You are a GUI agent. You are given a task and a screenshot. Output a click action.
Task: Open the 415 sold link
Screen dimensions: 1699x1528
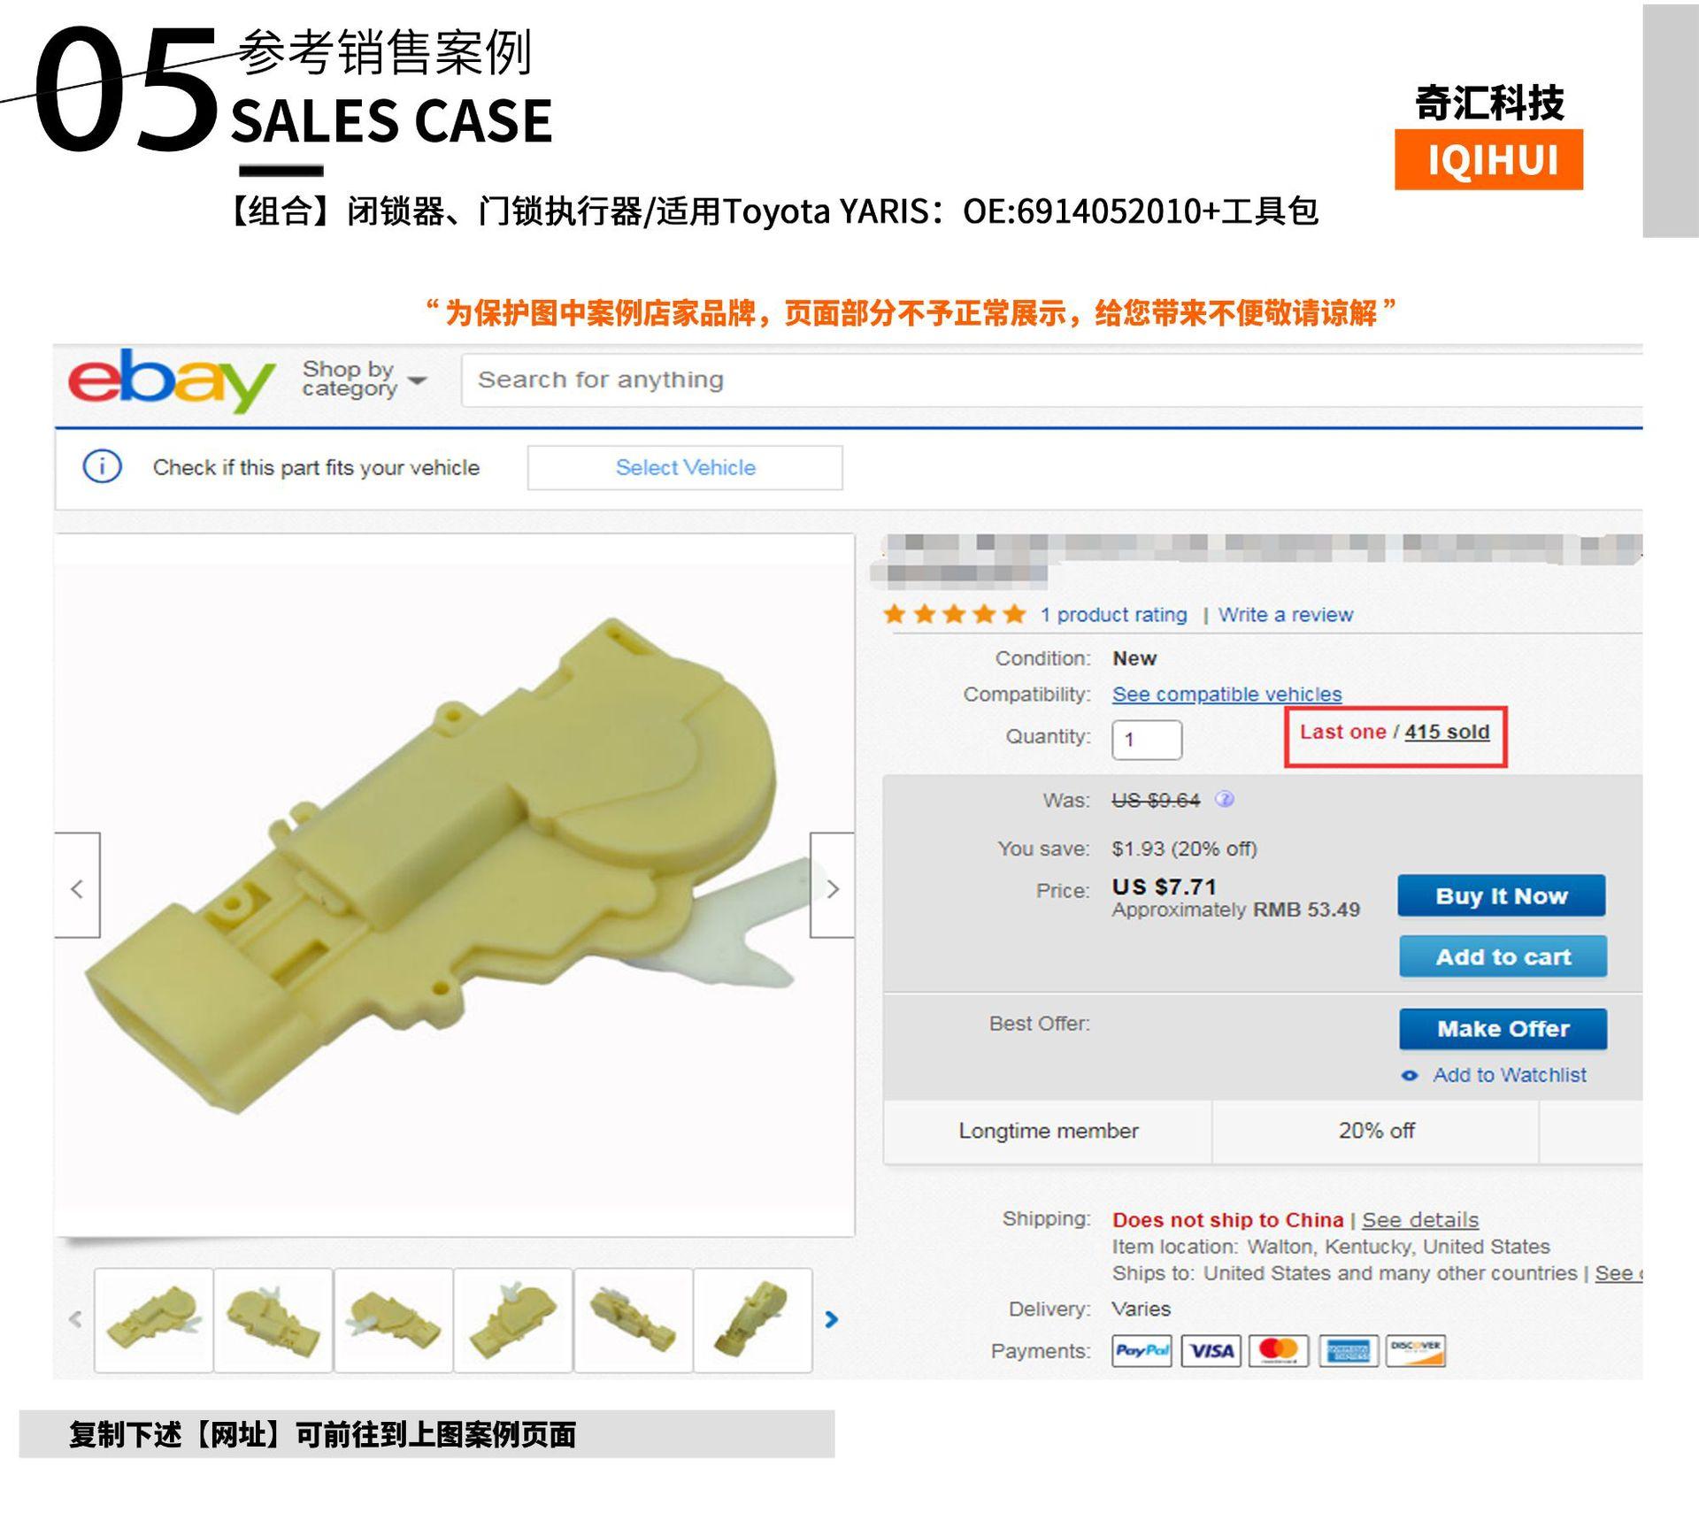click(x=1447, y=732)
